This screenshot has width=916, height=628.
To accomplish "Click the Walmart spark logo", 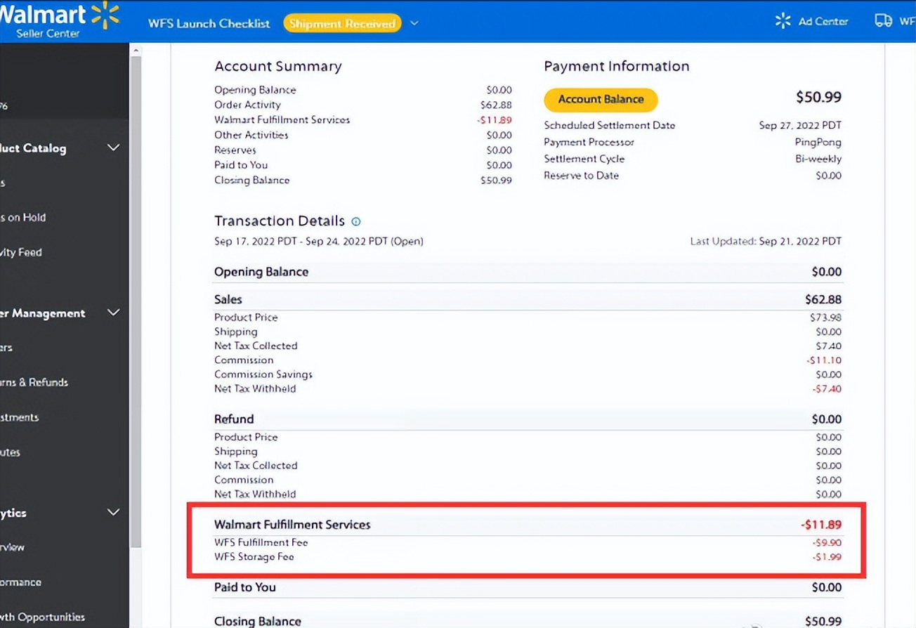I will (x=105, y=15).
